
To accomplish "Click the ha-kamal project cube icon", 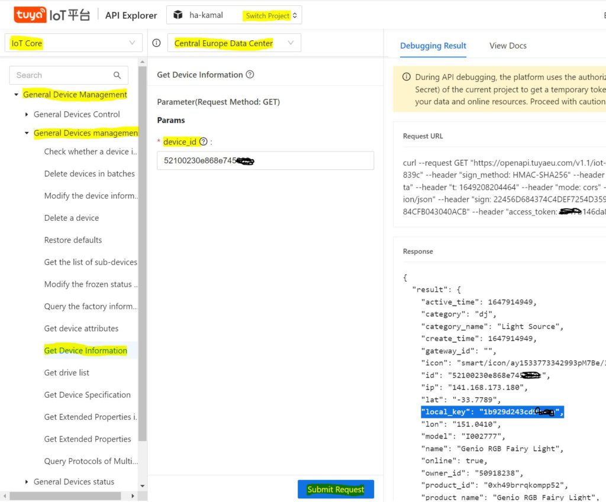I will click(x=178, y=15).
